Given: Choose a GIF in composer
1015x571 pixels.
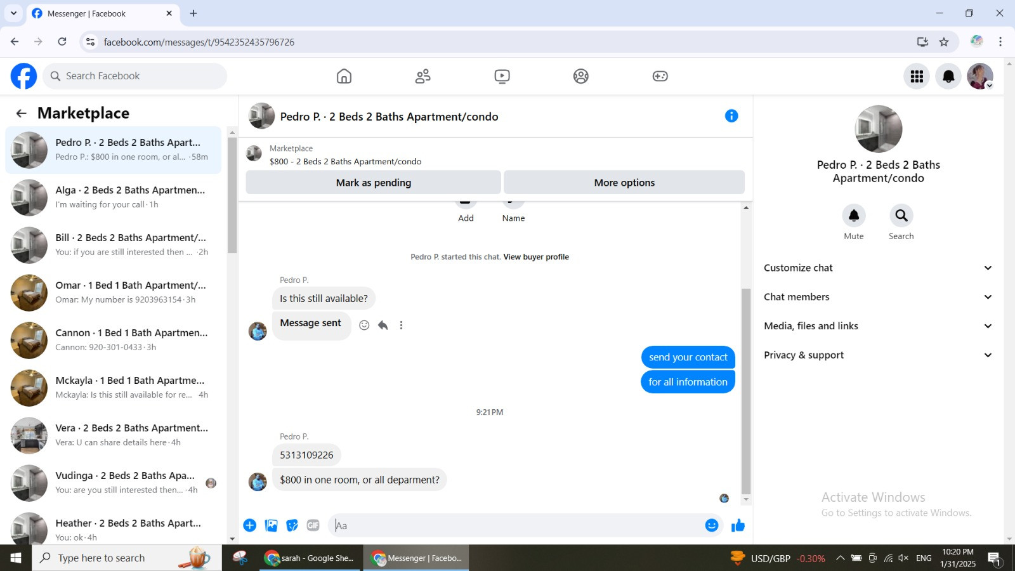Looking at the screenshot, I should [x=313, y=525].
